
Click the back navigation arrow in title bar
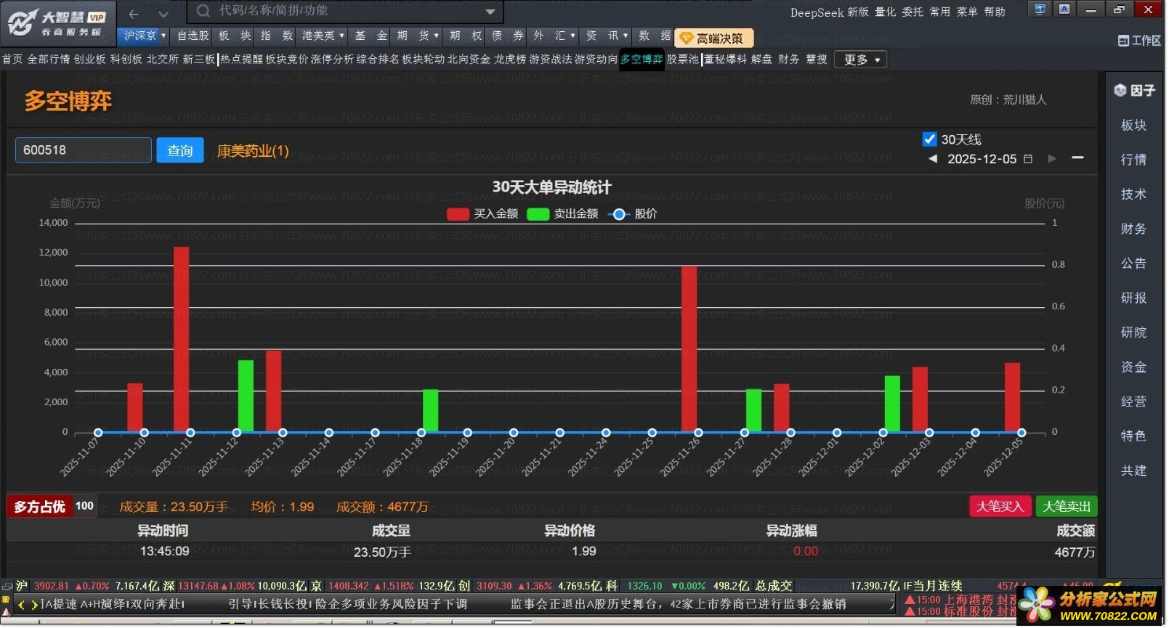click(x=134, y=14)
